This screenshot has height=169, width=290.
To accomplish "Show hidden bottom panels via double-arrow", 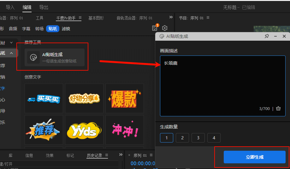I will tap(121, 154).
